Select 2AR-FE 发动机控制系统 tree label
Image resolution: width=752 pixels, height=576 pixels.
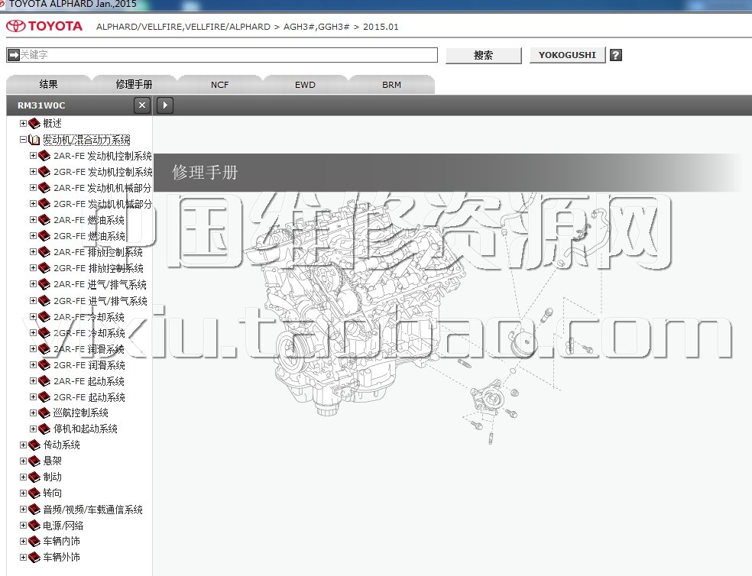pyautogui.click(x=102, y=156)
